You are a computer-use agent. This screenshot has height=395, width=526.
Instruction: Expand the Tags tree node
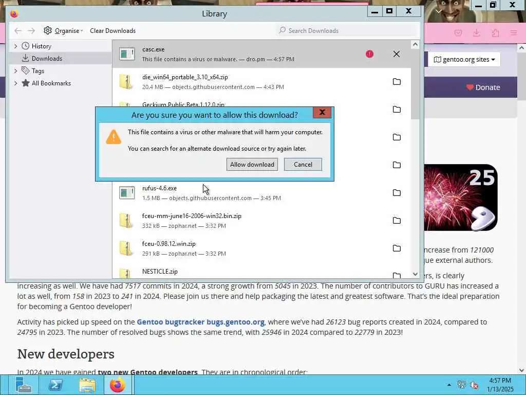(15, 71)
